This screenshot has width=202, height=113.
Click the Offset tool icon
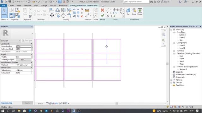[x=57, y=10]
